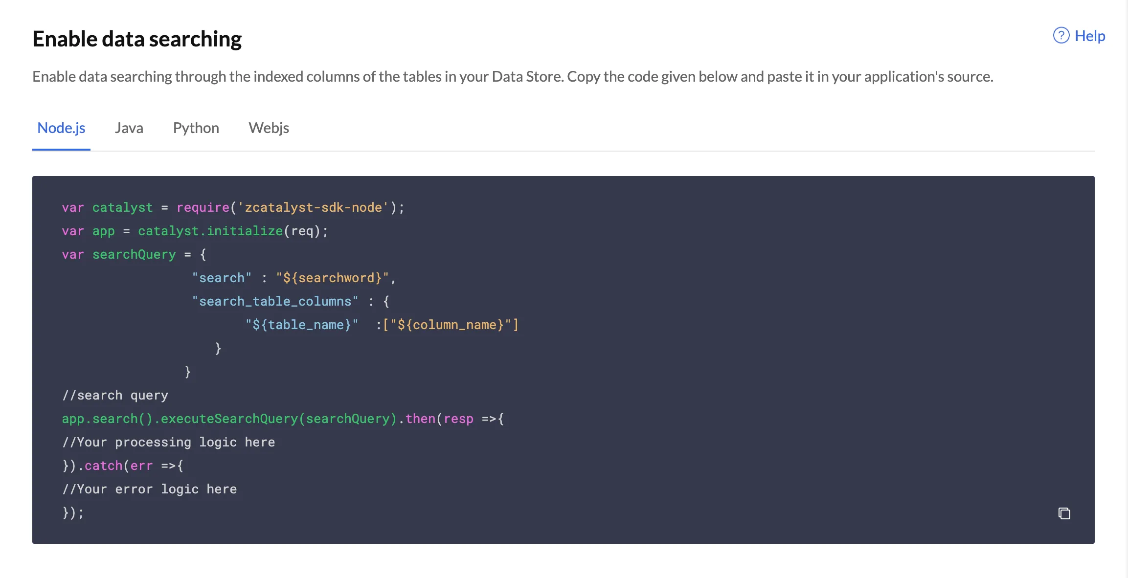Click the "${searchword}" placeholder text
This screenshot has height=578, width=1128.
[333, 278]
